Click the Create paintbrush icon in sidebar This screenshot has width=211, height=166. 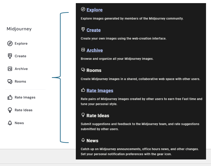click(x=10, y=56)
